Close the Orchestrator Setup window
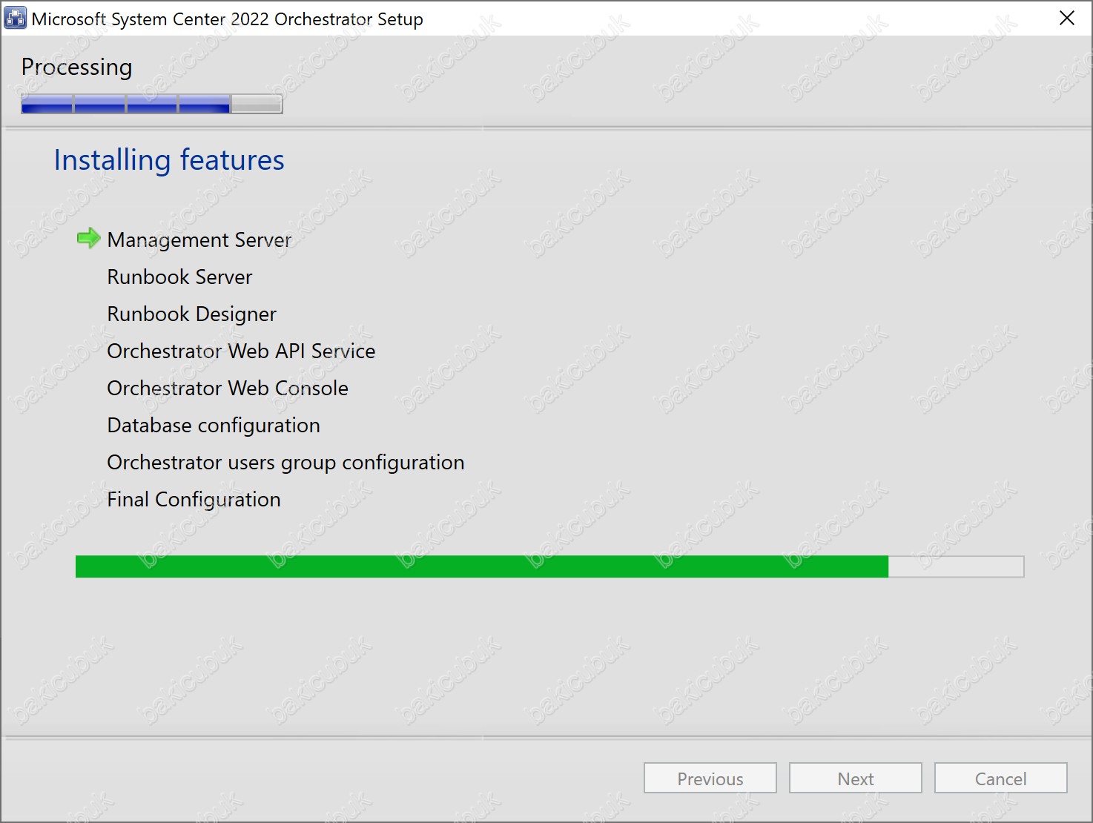Image resolution: width=1093 pixels, height=823 pixels. (1066, 18)
